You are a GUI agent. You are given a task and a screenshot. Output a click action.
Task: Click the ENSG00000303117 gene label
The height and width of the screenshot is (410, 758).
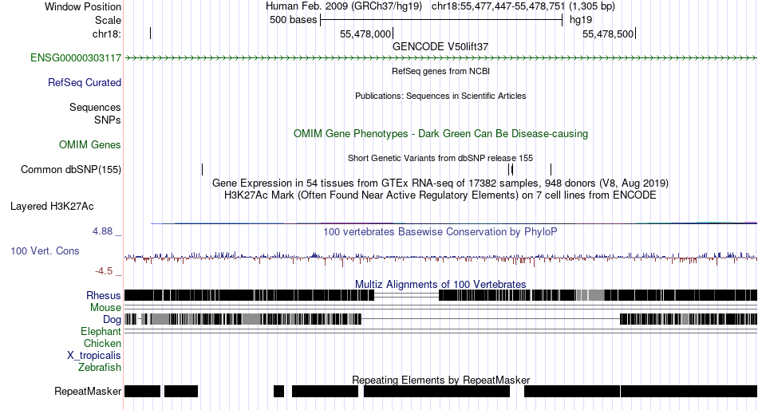[x=76, y=58]
